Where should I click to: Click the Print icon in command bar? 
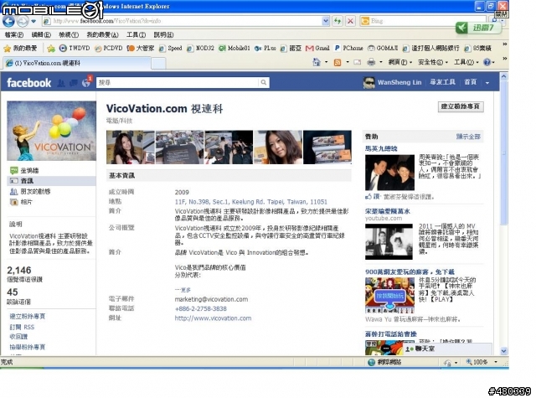[371, 62]
